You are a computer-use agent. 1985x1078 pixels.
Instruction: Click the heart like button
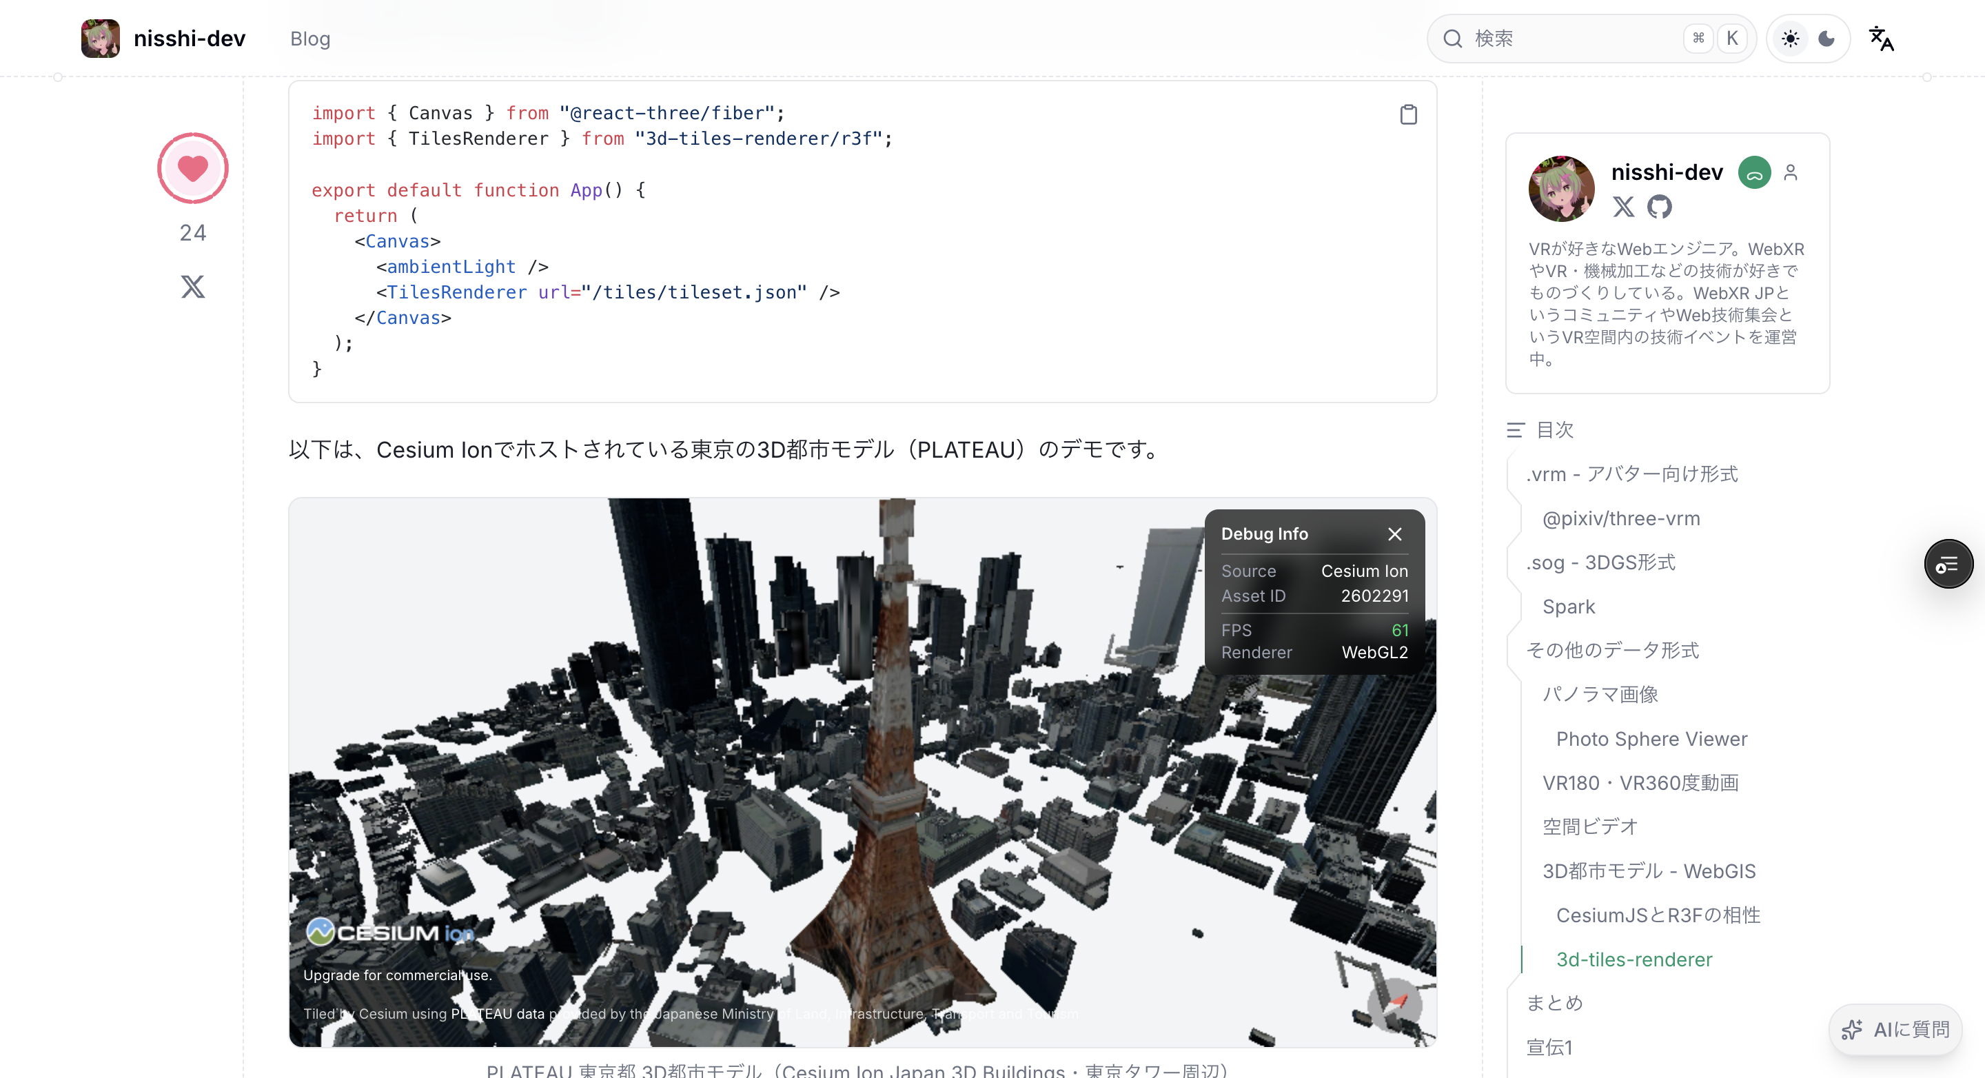click(193, 168)
